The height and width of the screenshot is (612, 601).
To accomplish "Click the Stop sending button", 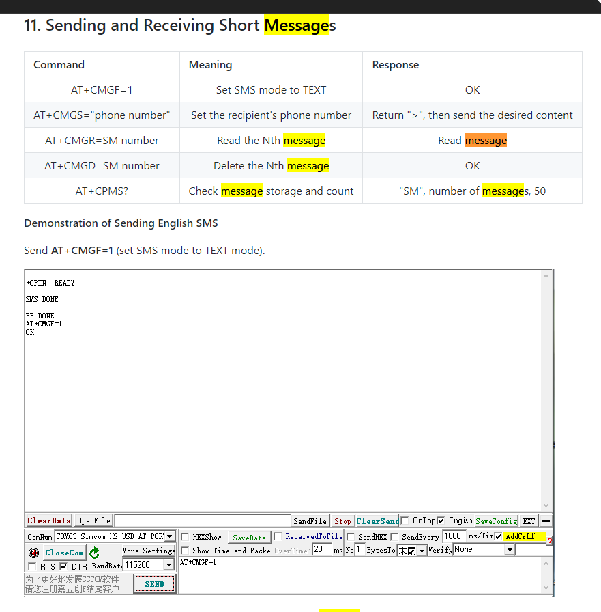I will click(342, 521).
